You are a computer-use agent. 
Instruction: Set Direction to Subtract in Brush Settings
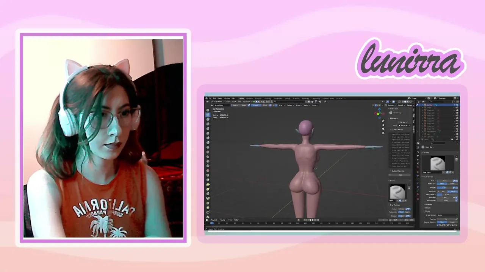[x=452, y=192]
